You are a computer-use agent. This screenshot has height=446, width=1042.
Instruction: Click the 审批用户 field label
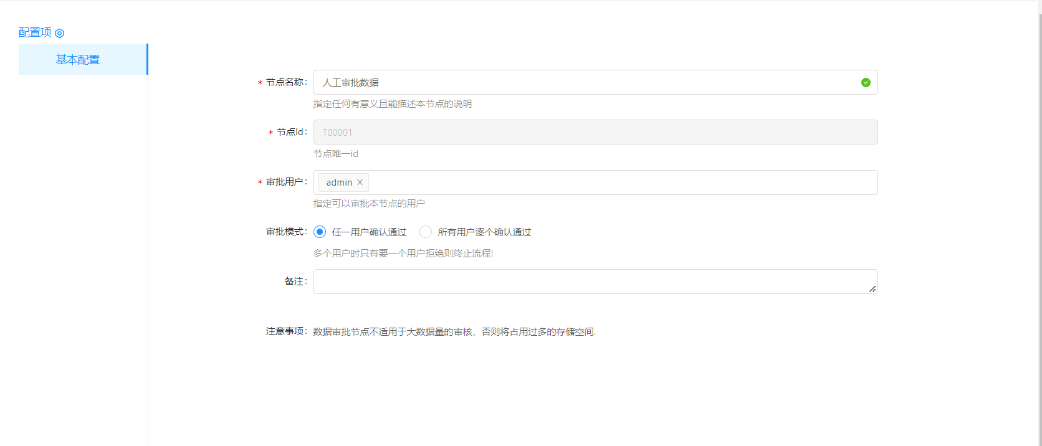[x=285, y=182]
